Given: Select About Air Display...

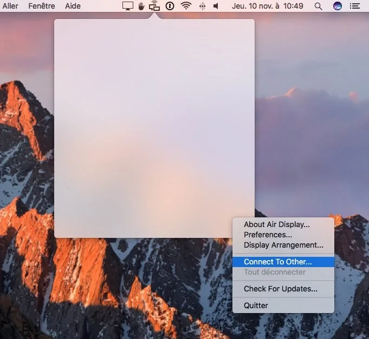Looking at the screenshot, I should click(x=283, y=224).
